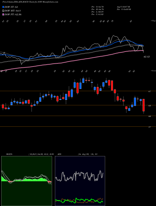Click the 'ADX' panel heading
Image resolution: width=156 pixels, height=206 pixels.
pos(59,154)
